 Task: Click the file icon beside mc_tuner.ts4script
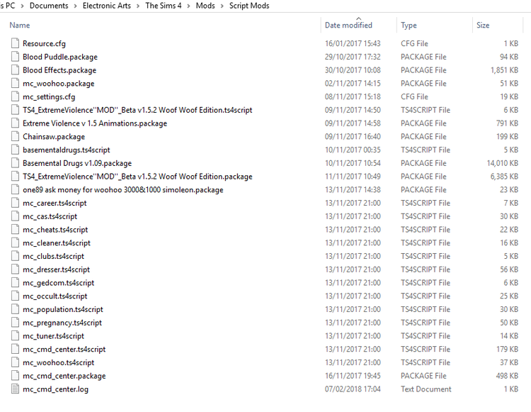pyautogui.click(x=15, y=335)
